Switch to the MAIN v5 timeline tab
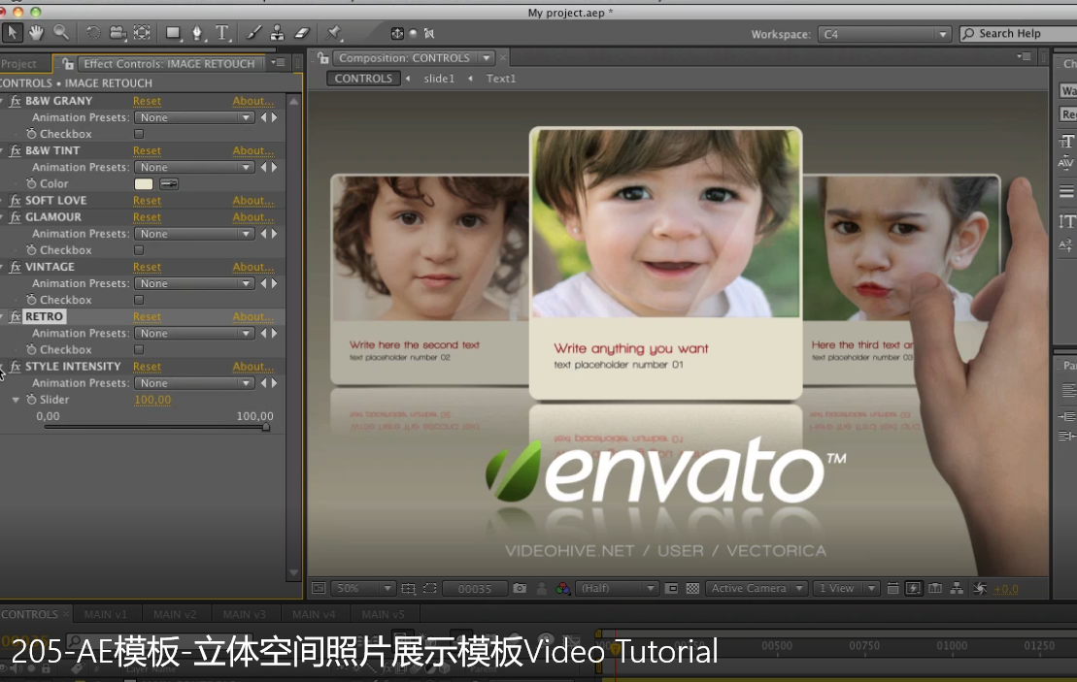1077x682 pixels. pos(384,615)
